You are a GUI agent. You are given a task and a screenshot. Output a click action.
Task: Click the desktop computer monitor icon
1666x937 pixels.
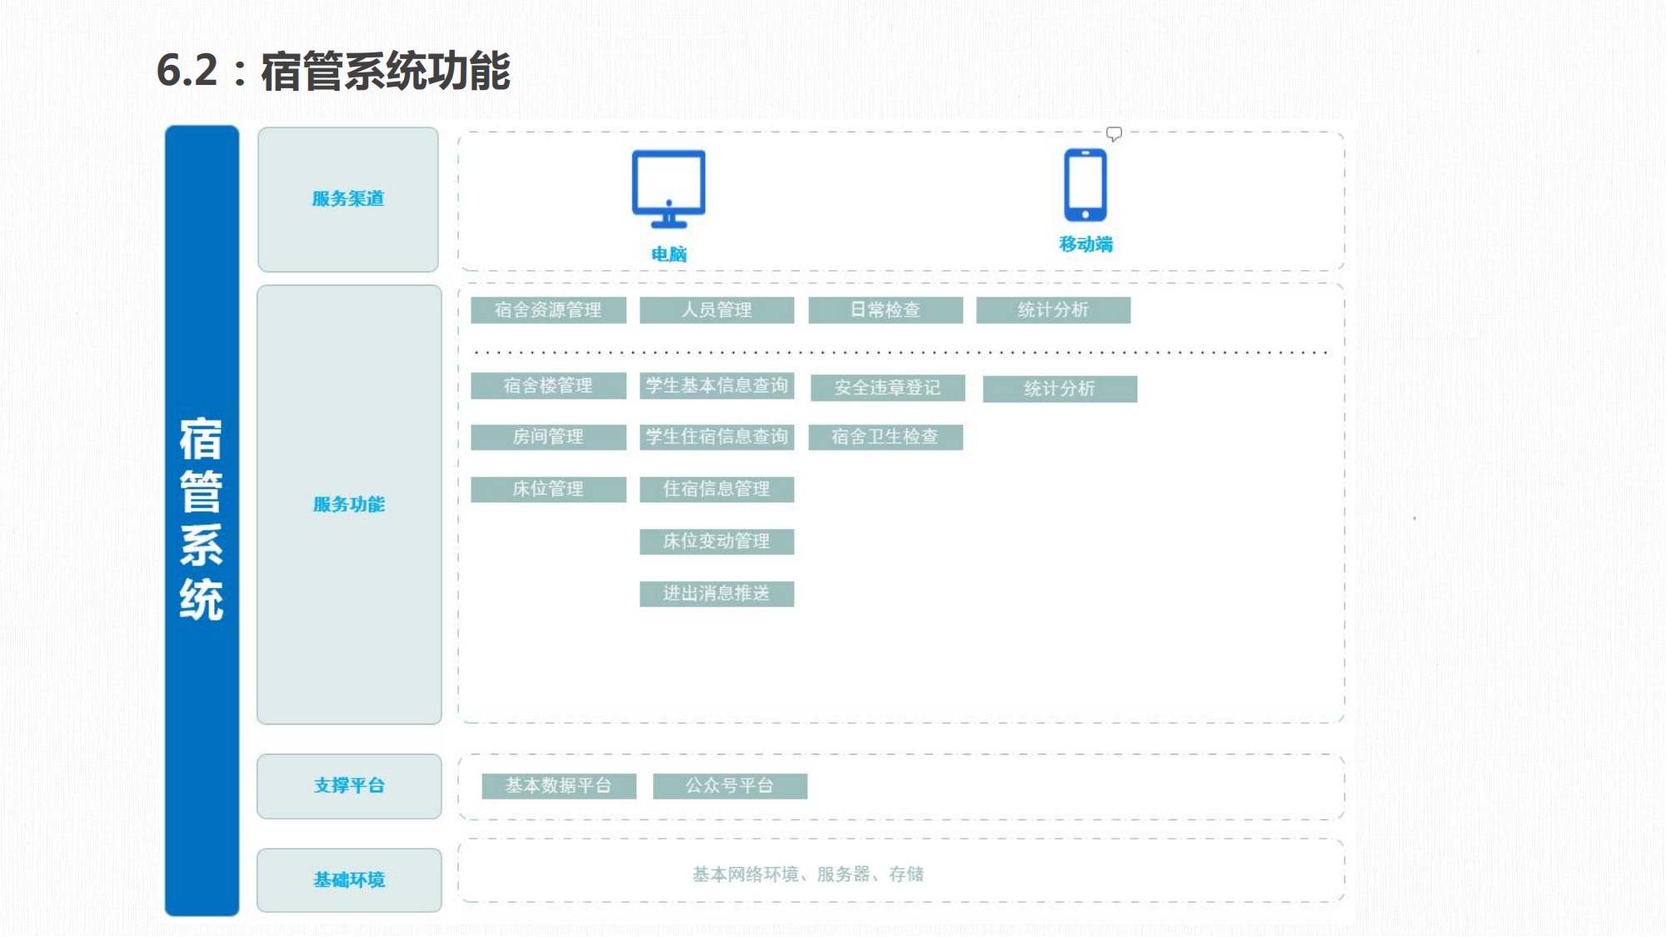pos(668,189)
